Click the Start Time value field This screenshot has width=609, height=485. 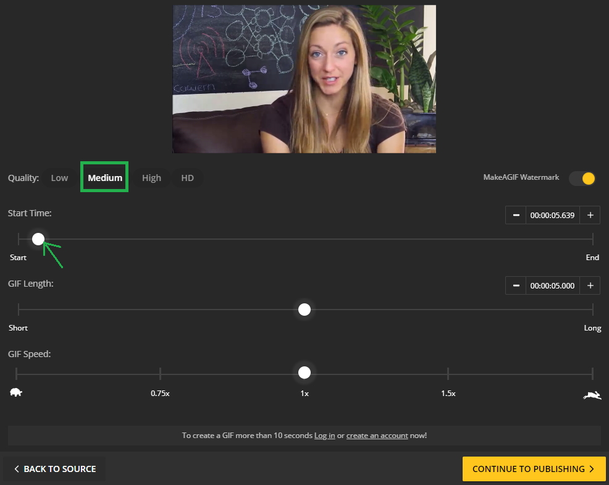coord(552,215)
